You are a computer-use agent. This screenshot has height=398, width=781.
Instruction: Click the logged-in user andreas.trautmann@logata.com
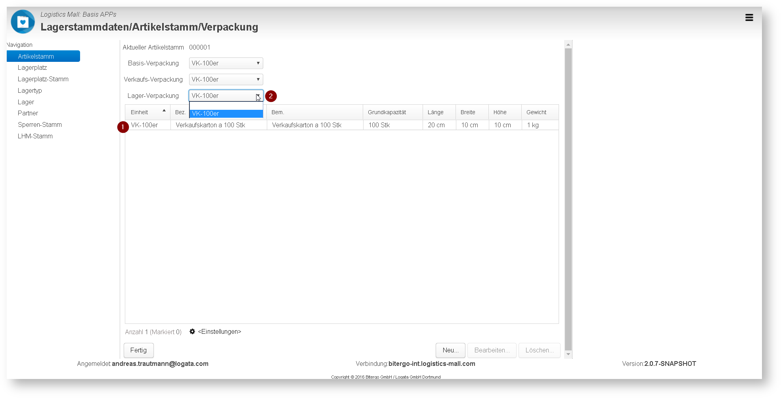(x=160, y=364)
